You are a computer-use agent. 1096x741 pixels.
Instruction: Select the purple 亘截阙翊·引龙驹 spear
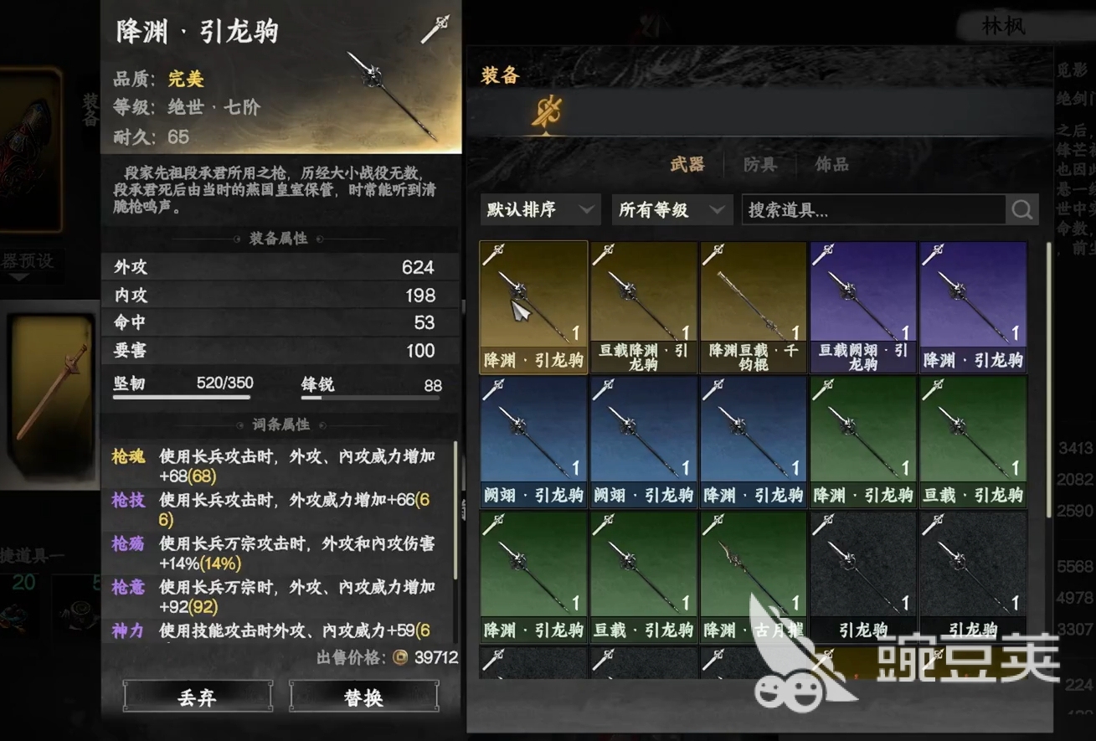pos(863,307)
